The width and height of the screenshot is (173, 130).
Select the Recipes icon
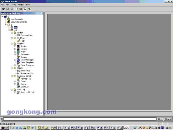click(18, 57)
